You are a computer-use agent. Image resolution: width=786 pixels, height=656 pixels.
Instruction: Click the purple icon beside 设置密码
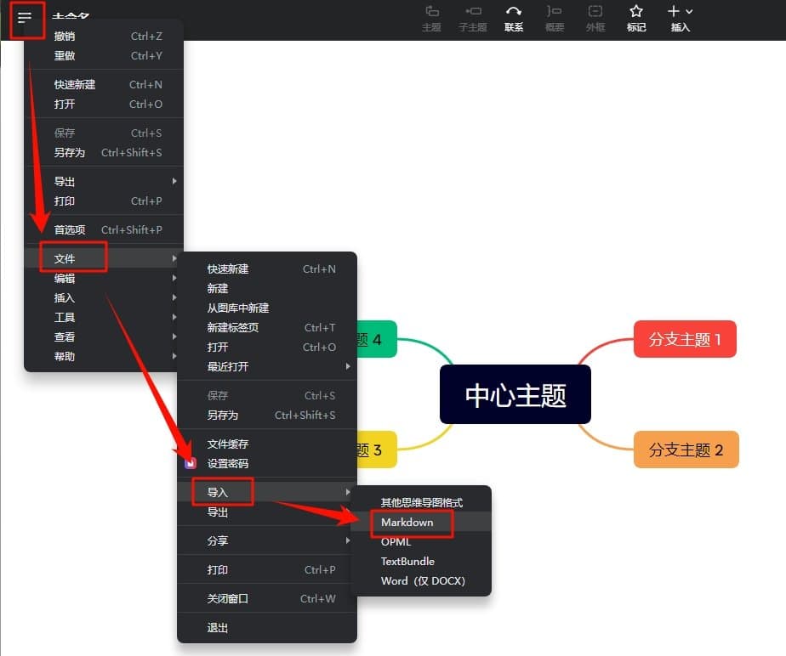[x=191, y=464]
